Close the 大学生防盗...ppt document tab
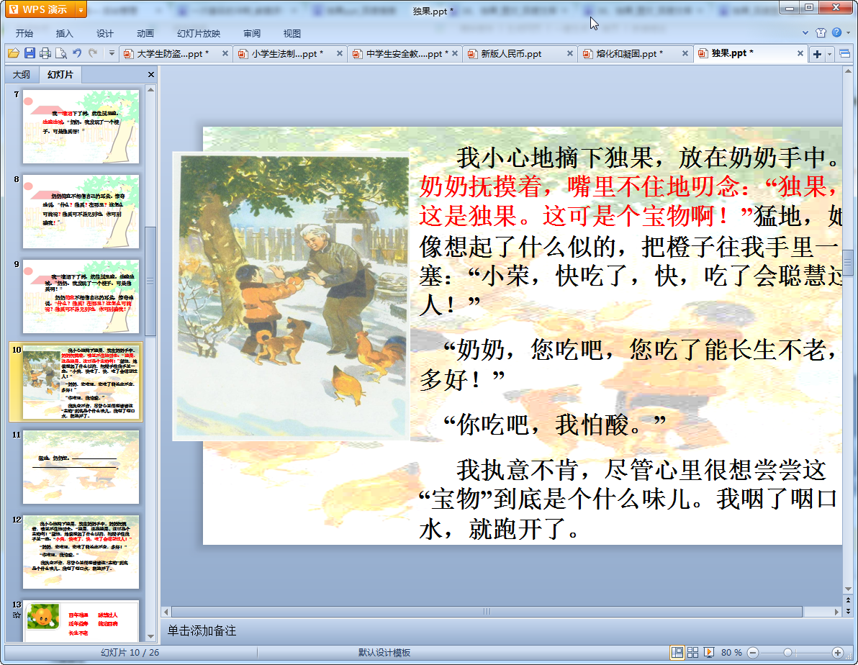Screen dimensions: 858x665 click(x=225, y=54)
